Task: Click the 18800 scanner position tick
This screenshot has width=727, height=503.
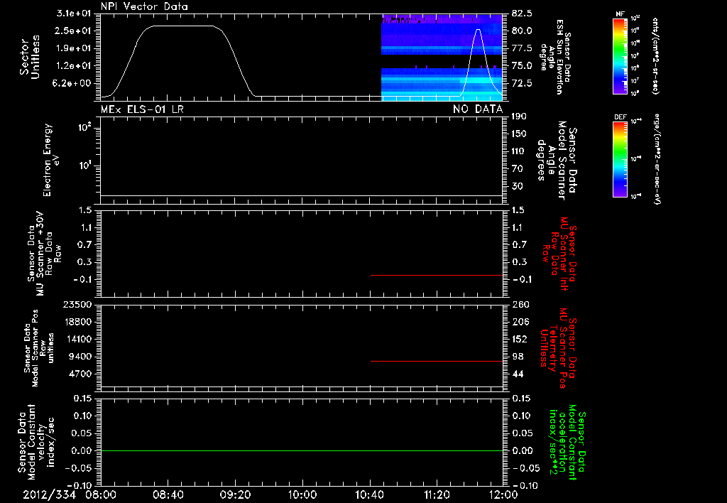Action: [x=77, y=322]
